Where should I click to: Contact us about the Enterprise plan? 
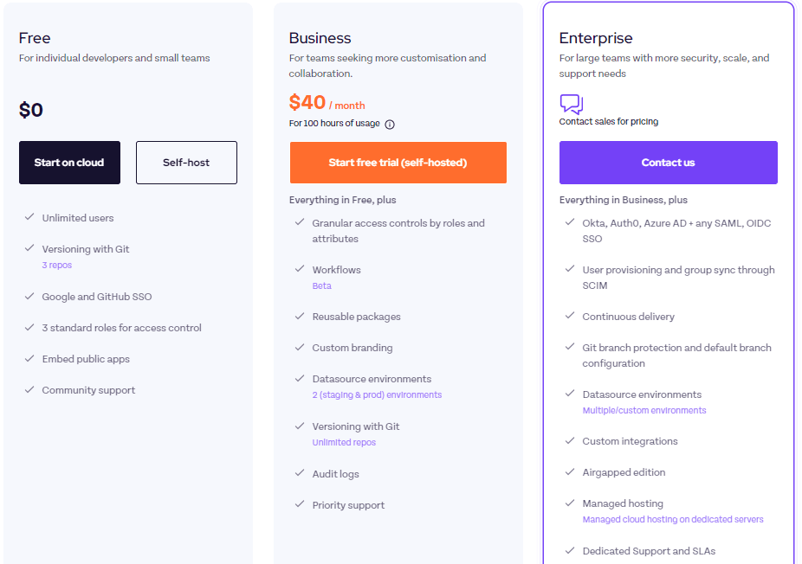point(668,163)
